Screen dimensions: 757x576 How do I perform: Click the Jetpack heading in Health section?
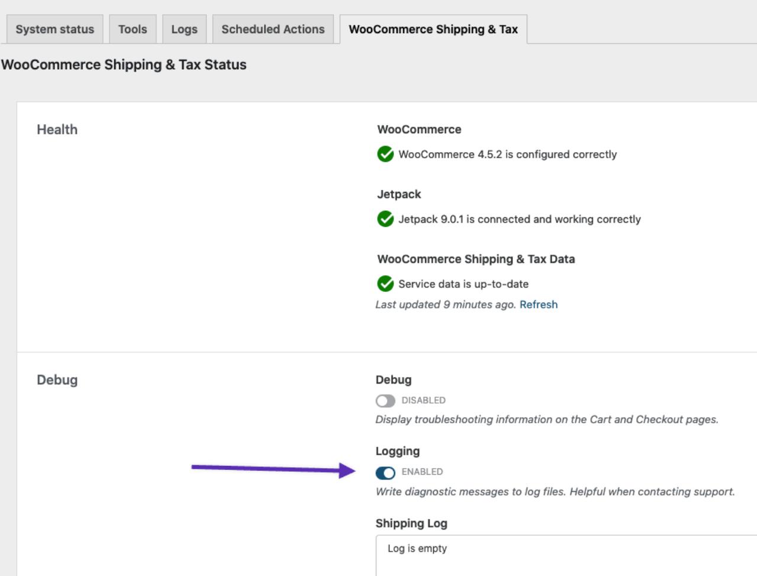point(399,194)
